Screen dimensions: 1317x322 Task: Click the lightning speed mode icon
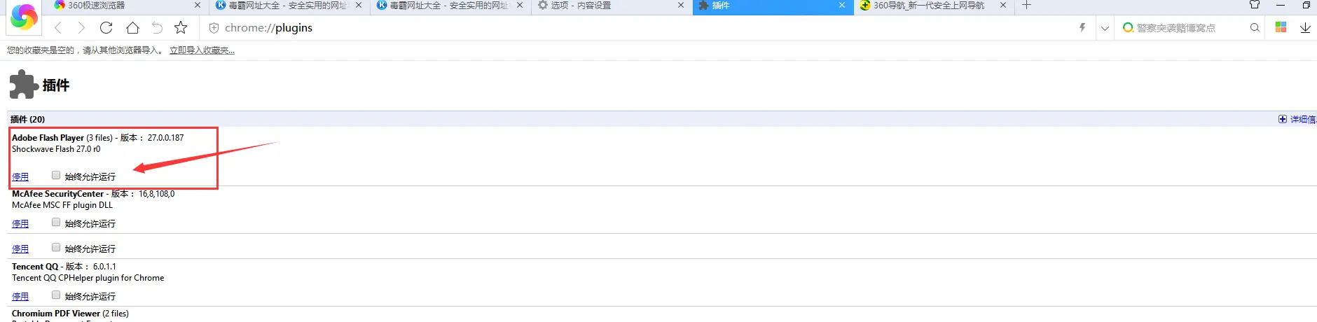click(x=1082, y=28)
